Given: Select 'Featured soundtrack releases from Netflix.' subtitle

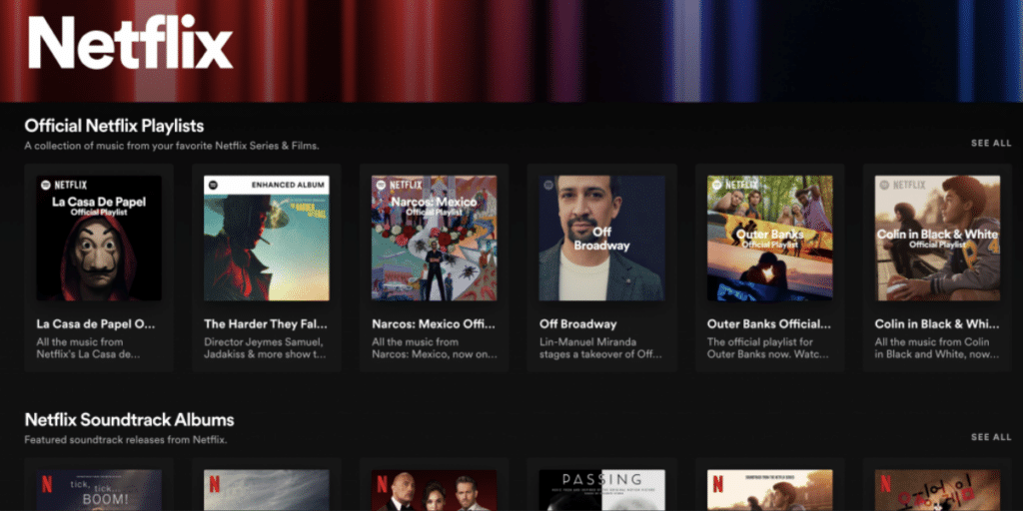Looking at the screenshot, I should 125,439.
